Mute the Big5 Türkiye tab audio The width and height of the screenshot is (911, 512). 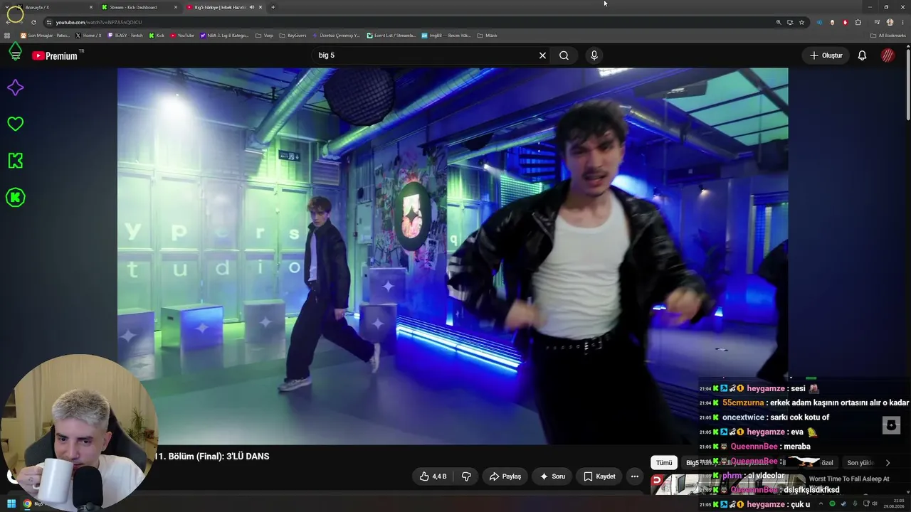click(x=251, y=7)
